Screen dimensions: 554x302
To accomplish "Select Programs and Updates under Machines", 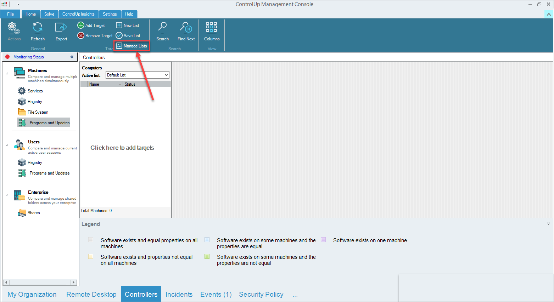I will coord(44,123).
